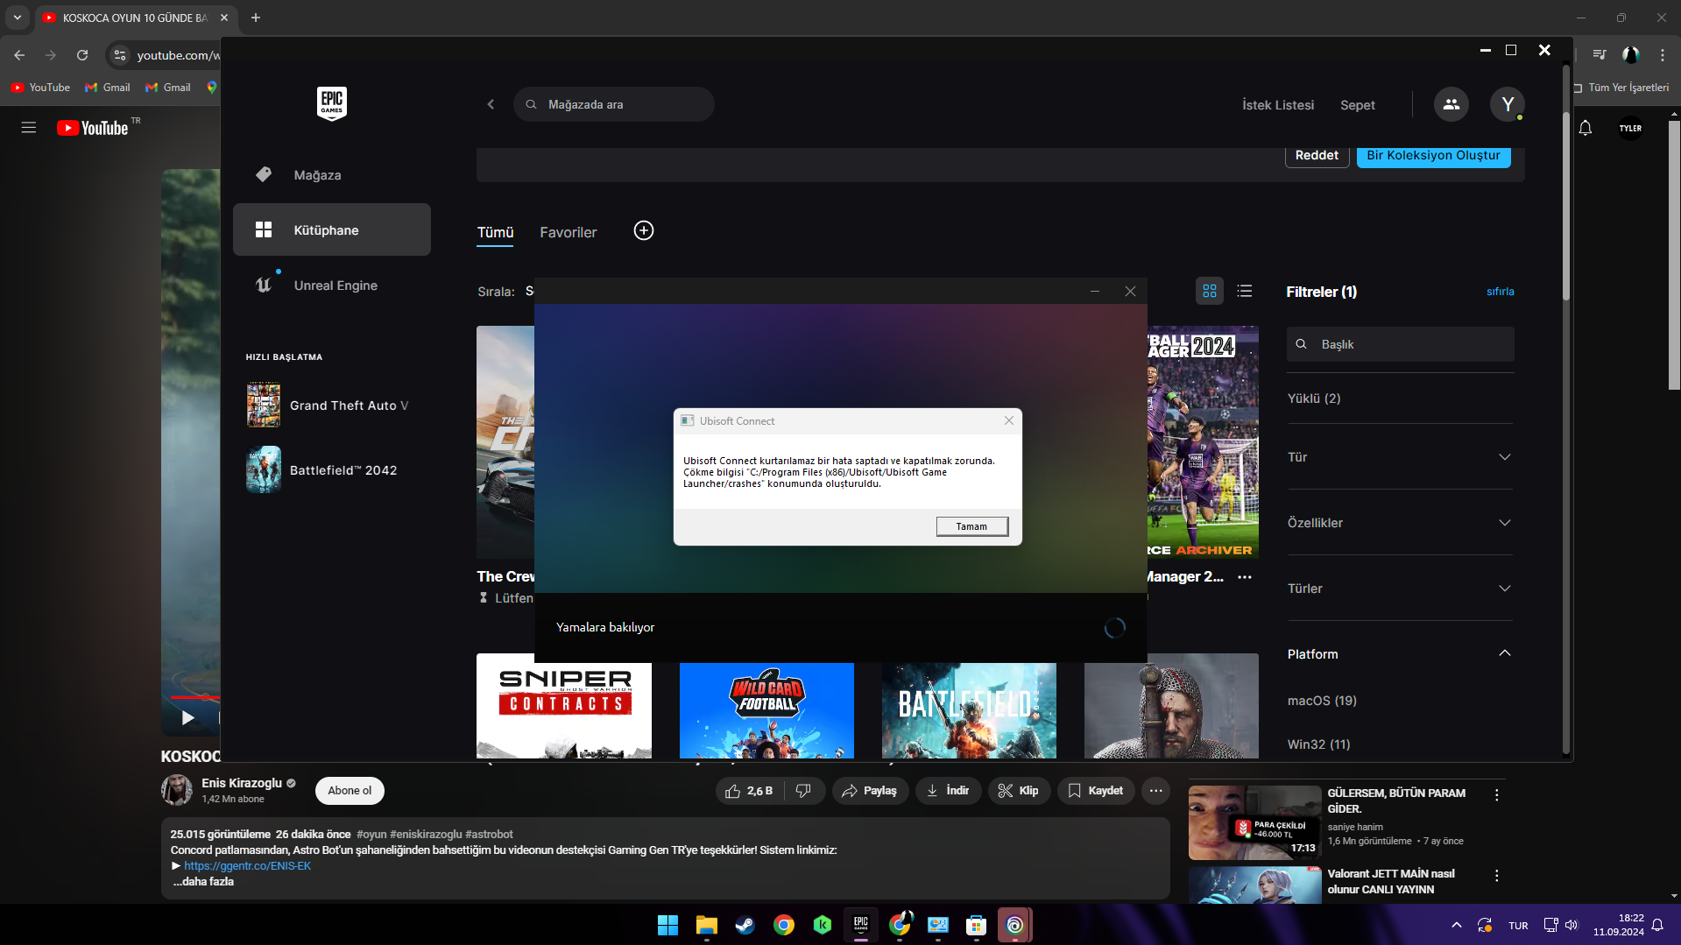Click Abone ol subscribe button

tap(350, 791)
